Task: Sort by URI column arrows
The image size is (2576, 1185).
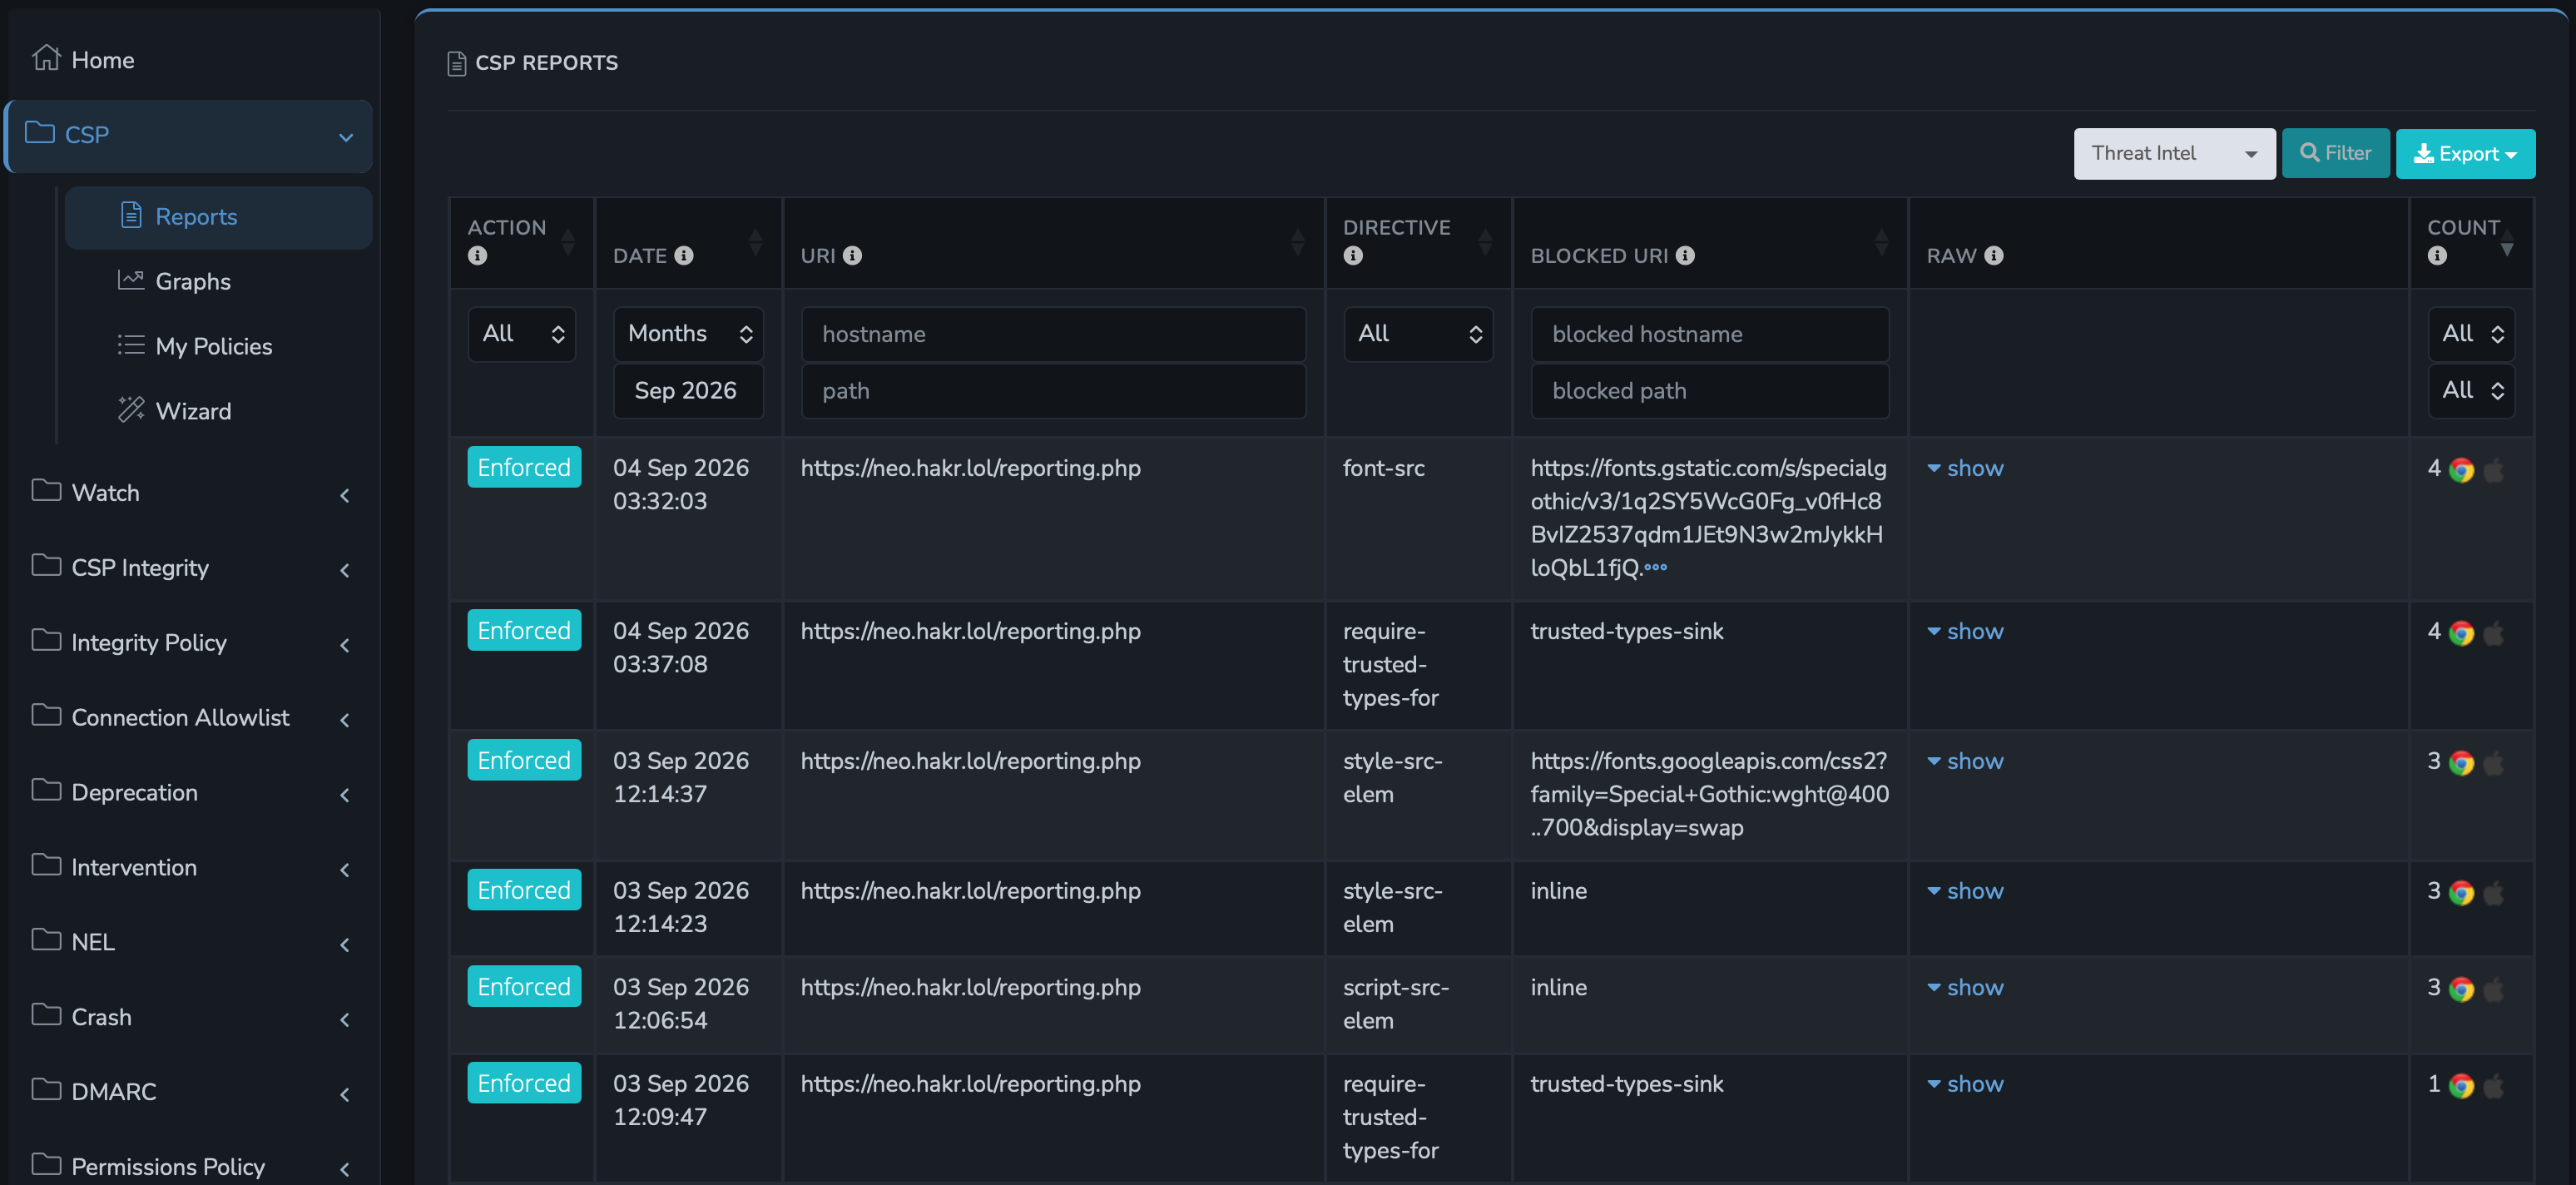Action: coord(1298,242)
